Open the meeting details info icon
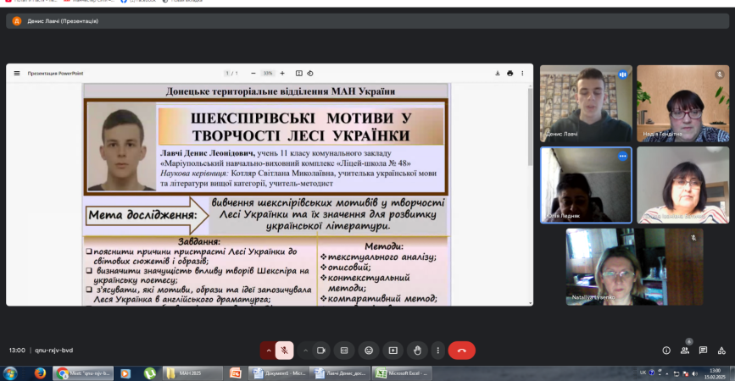735x381 pixels. pos(666,350)
